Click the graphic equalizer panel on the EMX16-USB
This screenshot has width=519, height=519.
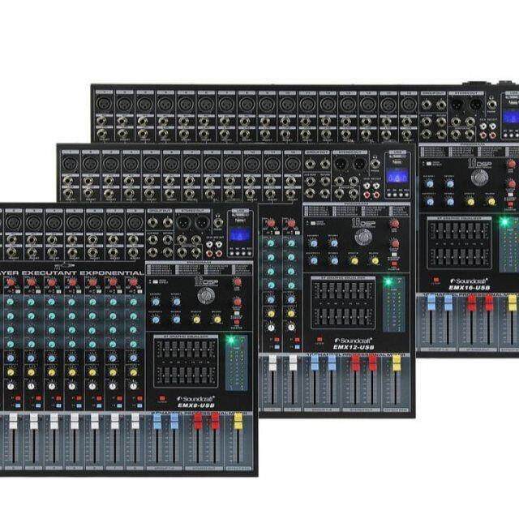tap(460, 242)
